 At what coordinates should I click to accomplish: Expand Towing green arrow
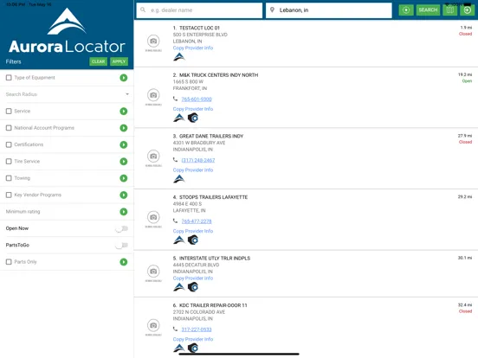pos(124,178)
